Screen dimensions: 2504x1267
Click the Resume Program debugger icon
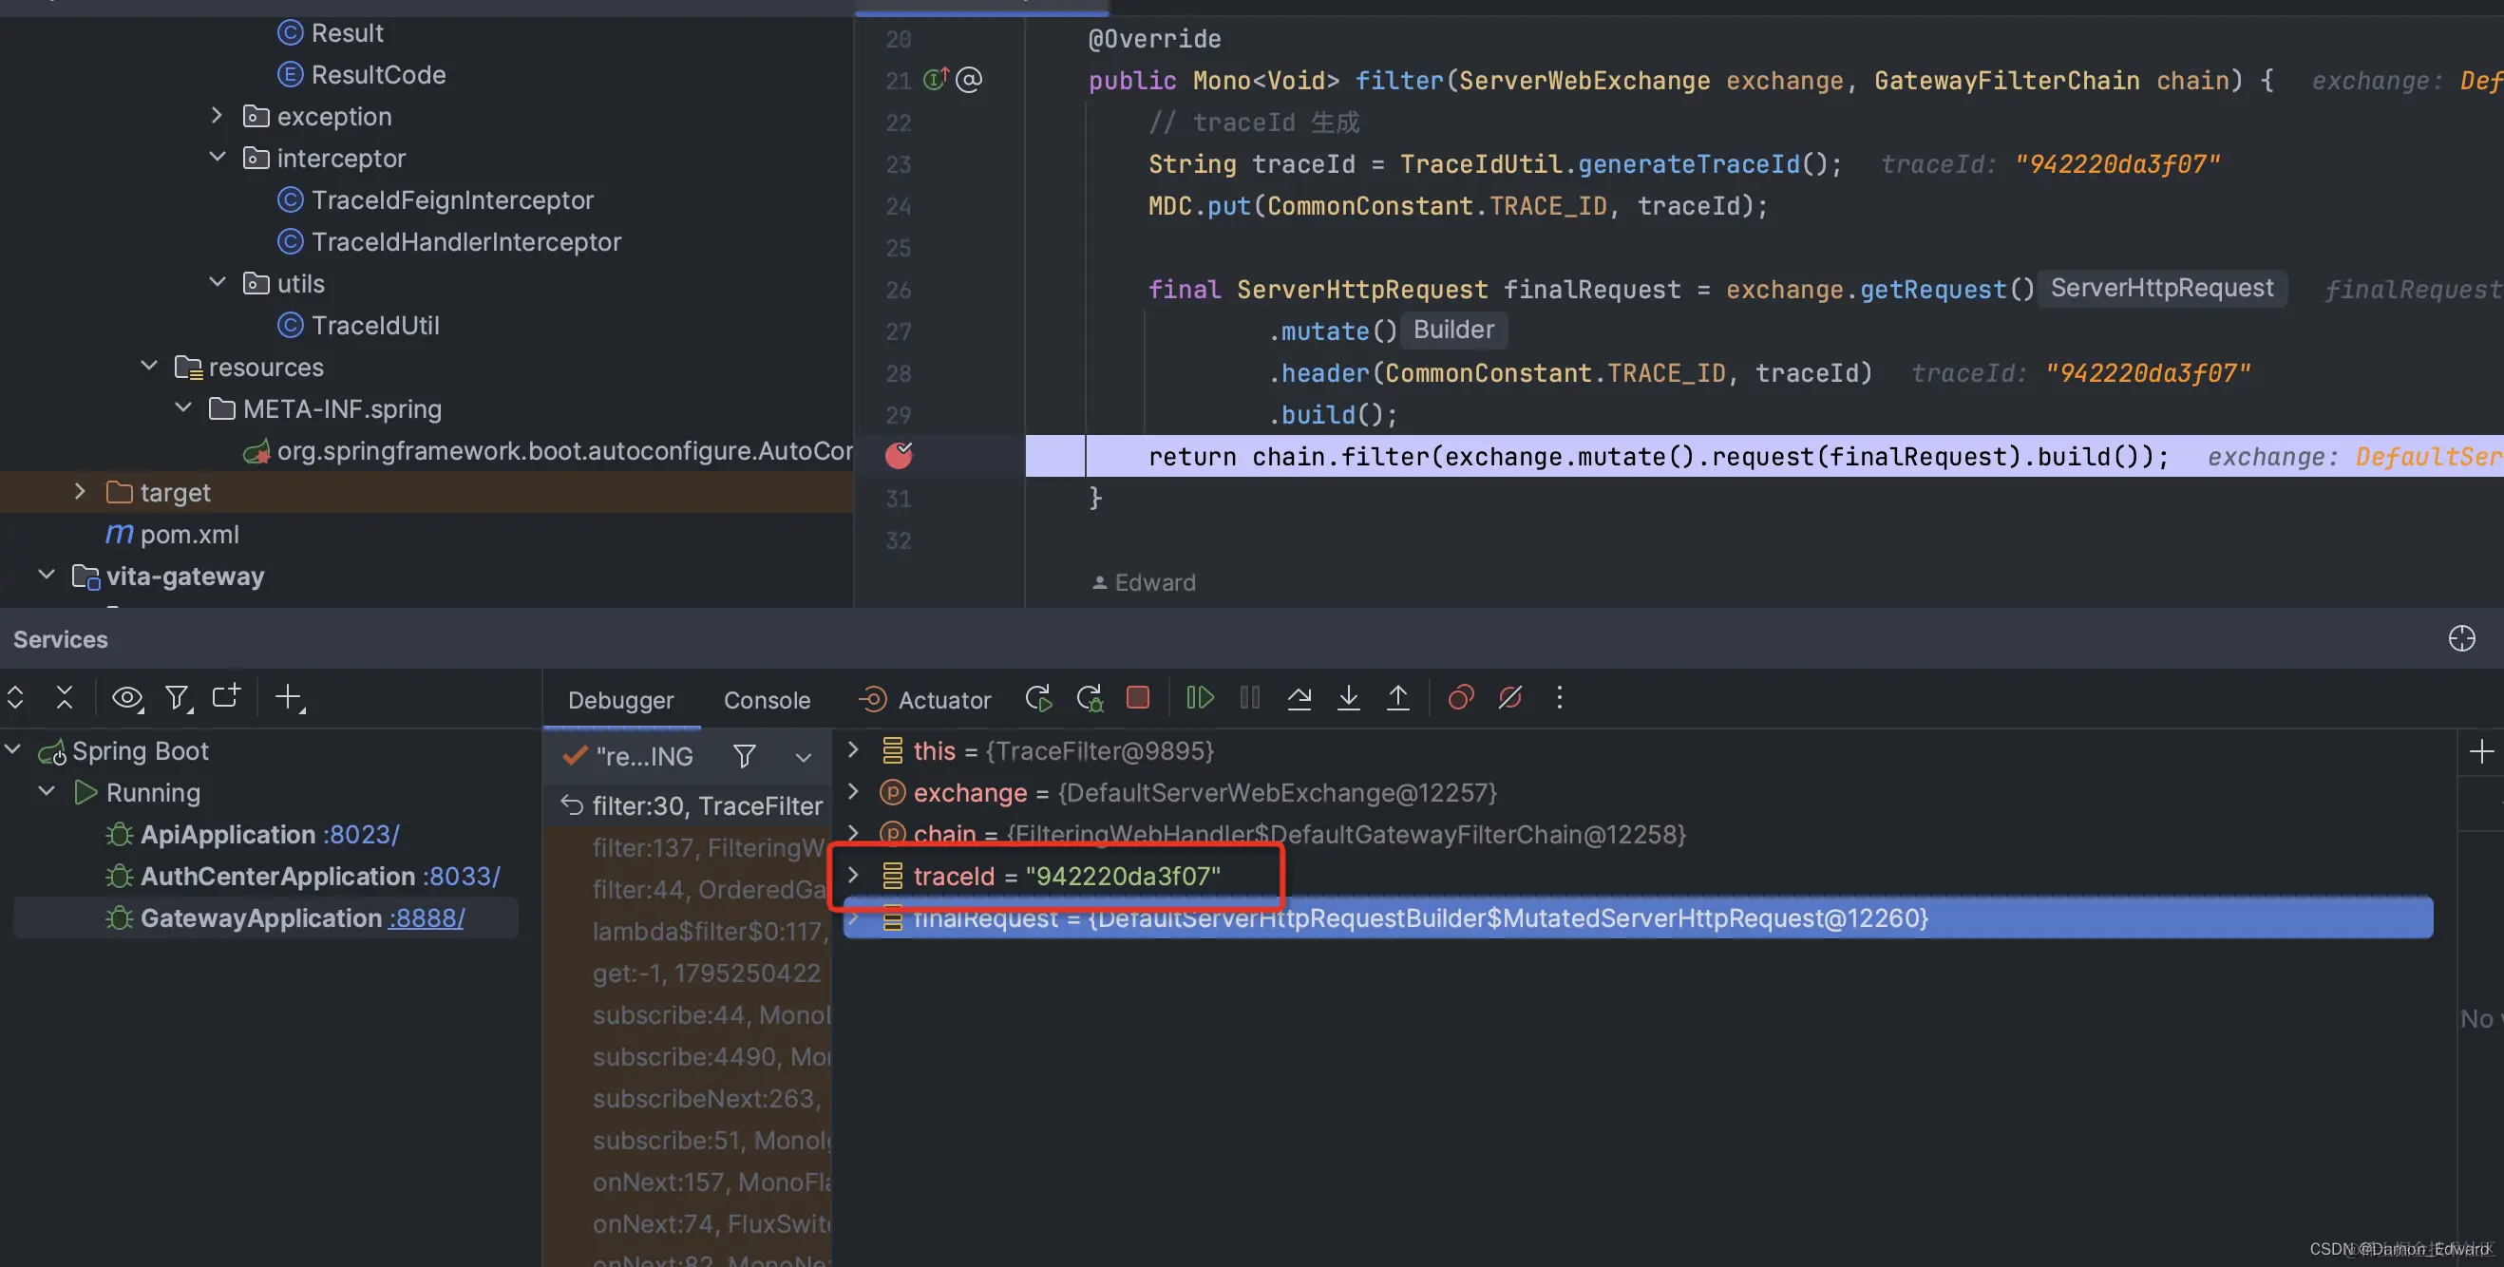point(1200,698)
